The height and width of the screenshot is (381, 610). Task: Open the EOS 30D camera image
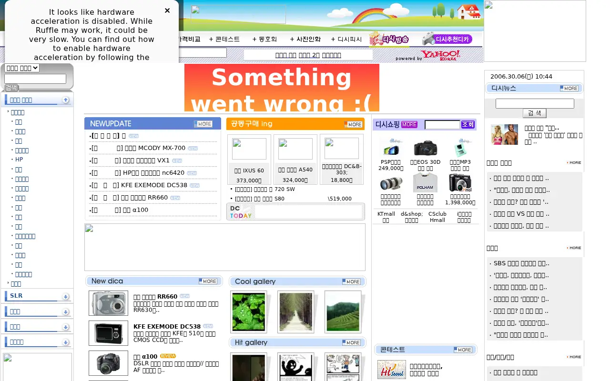pyautogui.click(x=425, y=148)
